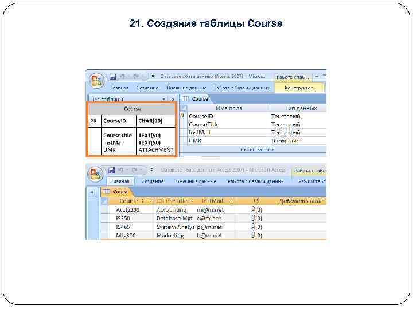Undo using toolbar arrow in datasheet window
The width and height of the screenshot is (413, 309).
pyautogui.click(x=121, y=171)
